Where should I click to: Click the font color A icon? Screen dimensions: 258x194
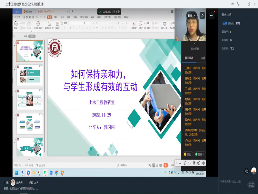click(83, 28)
